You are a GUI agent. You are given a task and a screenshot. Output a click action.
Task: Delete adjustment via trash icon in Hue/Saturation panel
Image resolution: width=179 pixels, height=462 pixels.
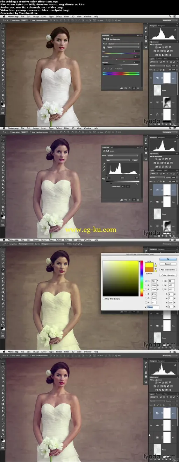(x=138, y=88)
